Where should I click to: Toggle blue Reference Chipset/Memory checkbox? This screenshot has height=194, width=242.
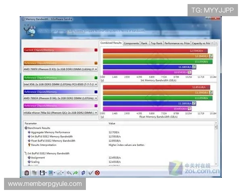96,92
